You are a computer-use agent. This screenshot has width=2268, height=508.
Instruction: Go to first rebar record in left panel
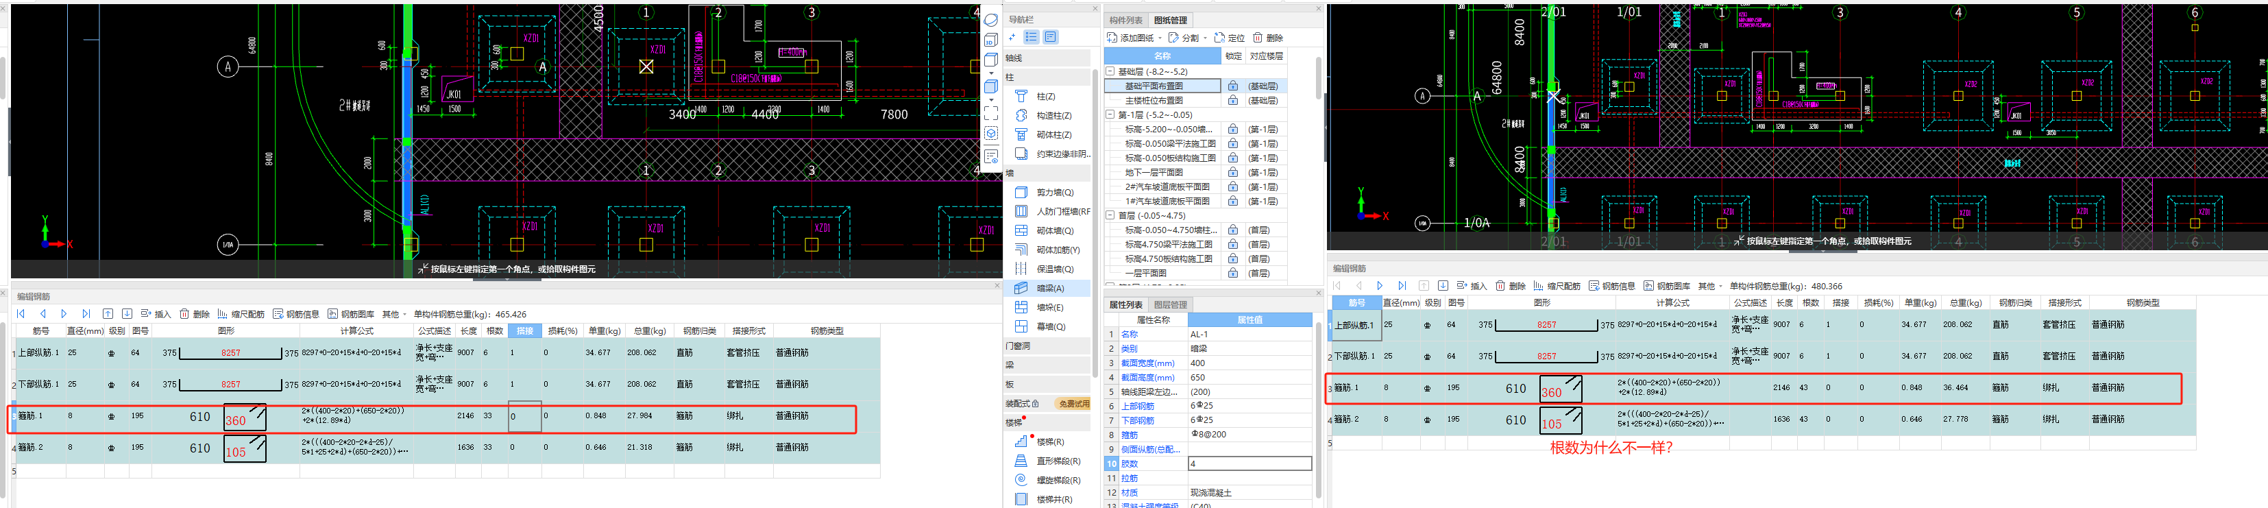pos(21,313)
